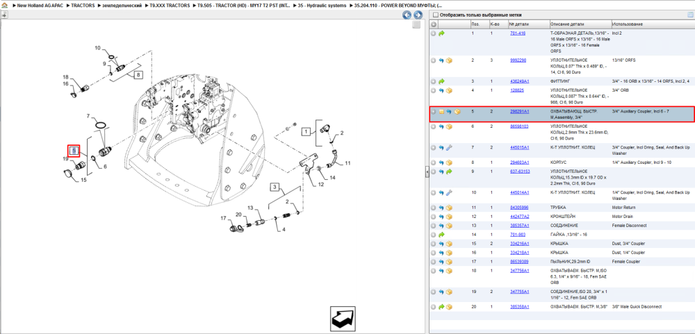Select callout 8 box in the diagram
Screen dimensions: 695x334
click(138, 75)
